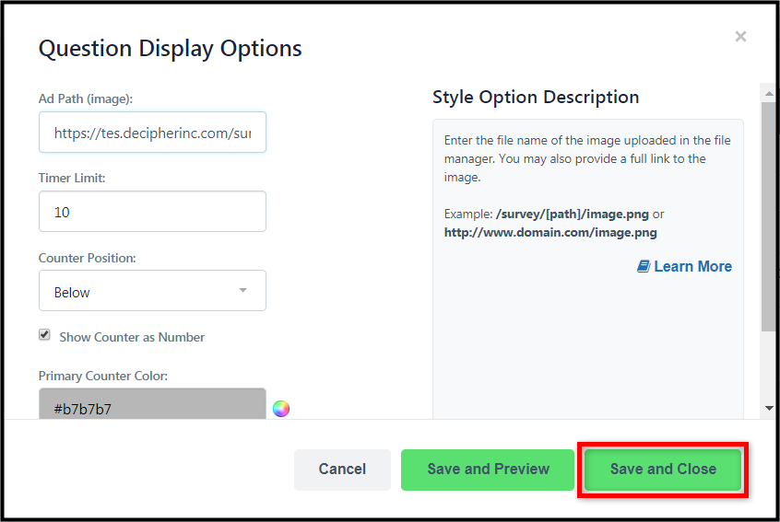Screen dimensions: 780x522
Task: Open the color wheel picker icon
Action: (281, 408)
